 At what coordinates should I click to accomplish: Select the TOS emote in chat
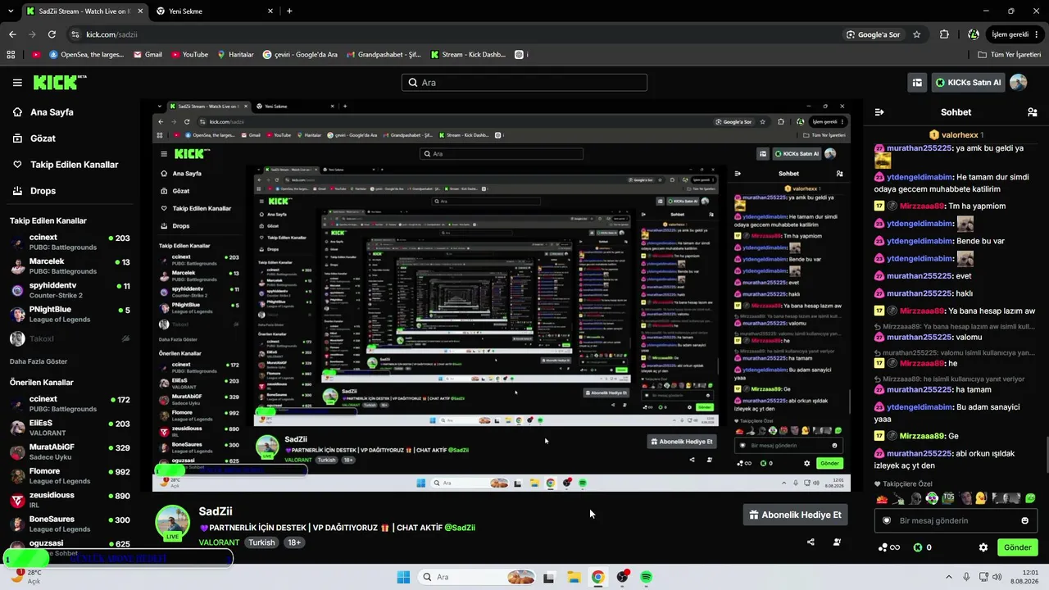coord(948,498)
